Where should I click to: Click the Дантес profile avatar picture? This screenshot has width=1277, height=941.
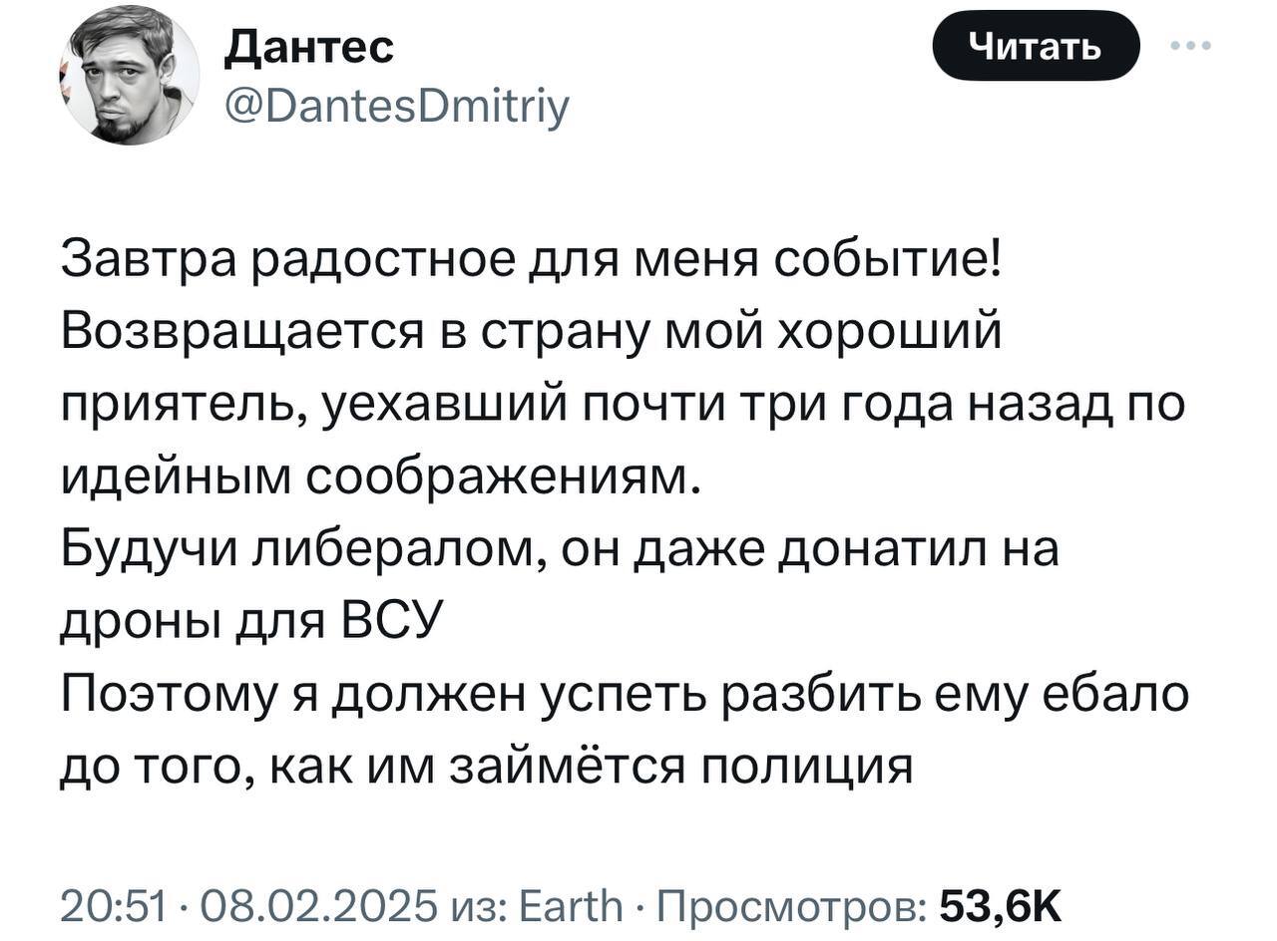[131, 77]
